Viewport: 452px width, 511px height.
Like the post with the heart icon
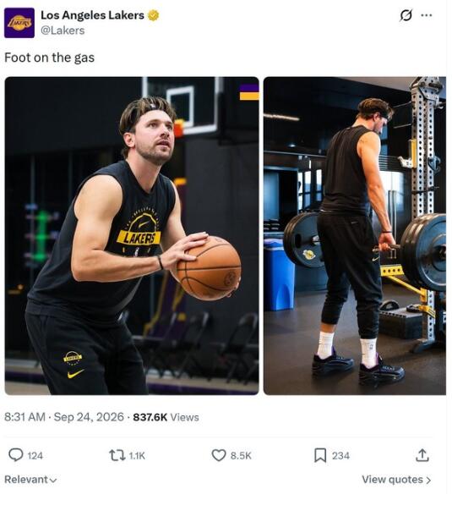click(x=219, y=455)
